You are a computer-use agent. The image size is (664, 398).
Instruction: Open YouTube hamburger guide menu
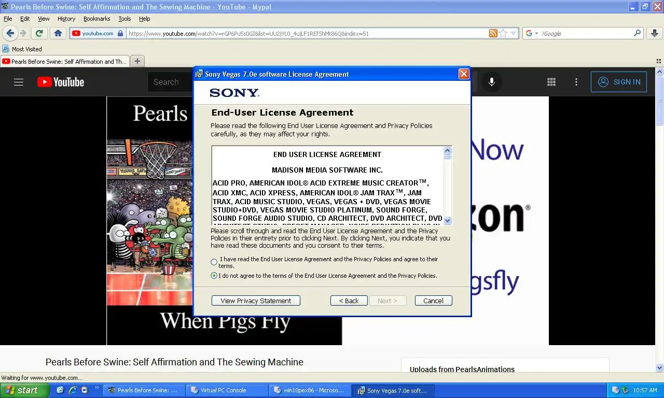(19, 82)
